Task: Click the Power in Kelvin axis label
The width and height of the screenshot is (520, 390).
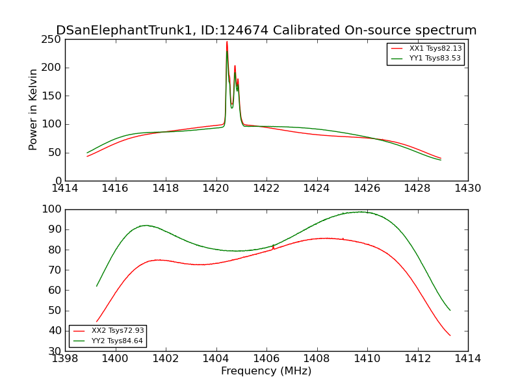Action: [32, 110]
